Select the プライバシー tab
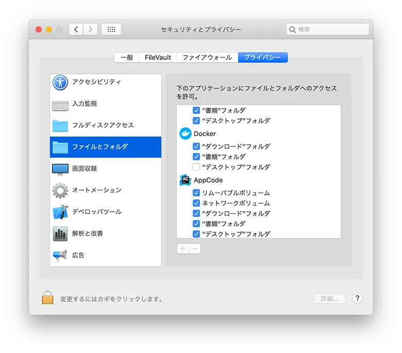402x353 pixels. [263, 57]
